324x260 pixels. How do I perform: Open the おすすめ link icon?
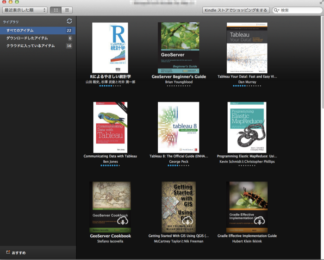click(8, 252)
